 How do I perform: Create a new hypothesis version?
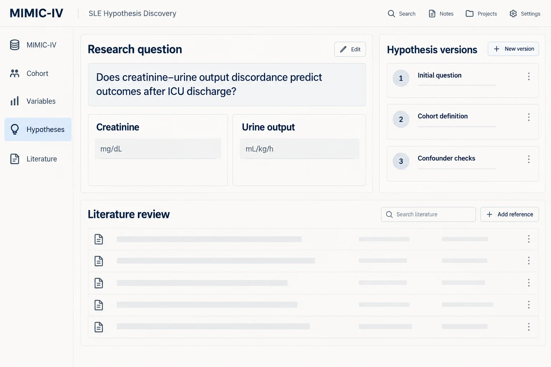tap(513, 49)
